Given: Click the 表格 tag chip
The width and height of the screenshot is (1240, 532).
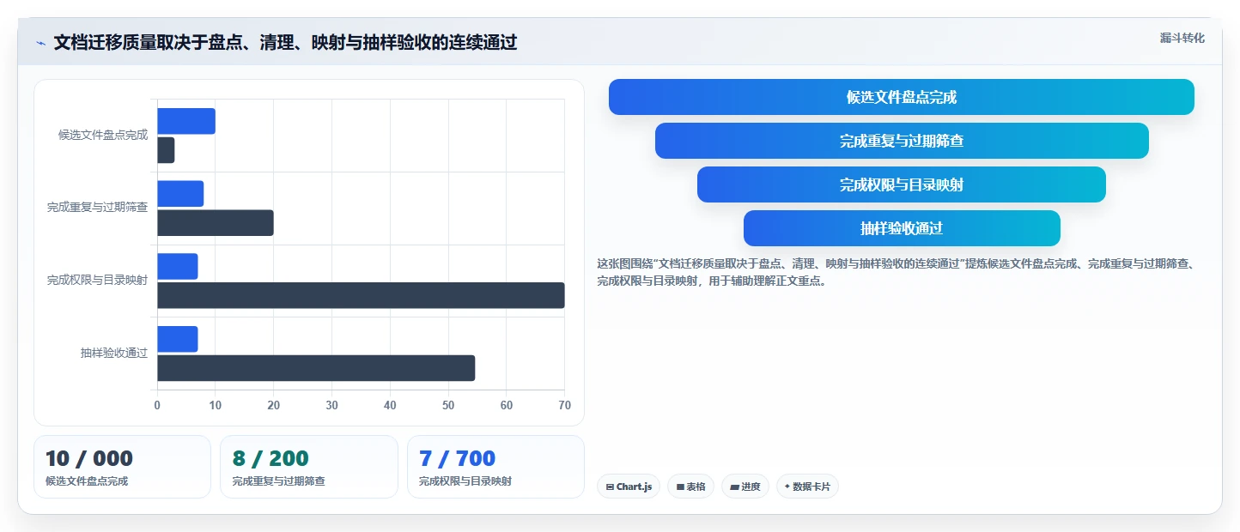Looking at the screenshot, I should [x=690, y=487].
